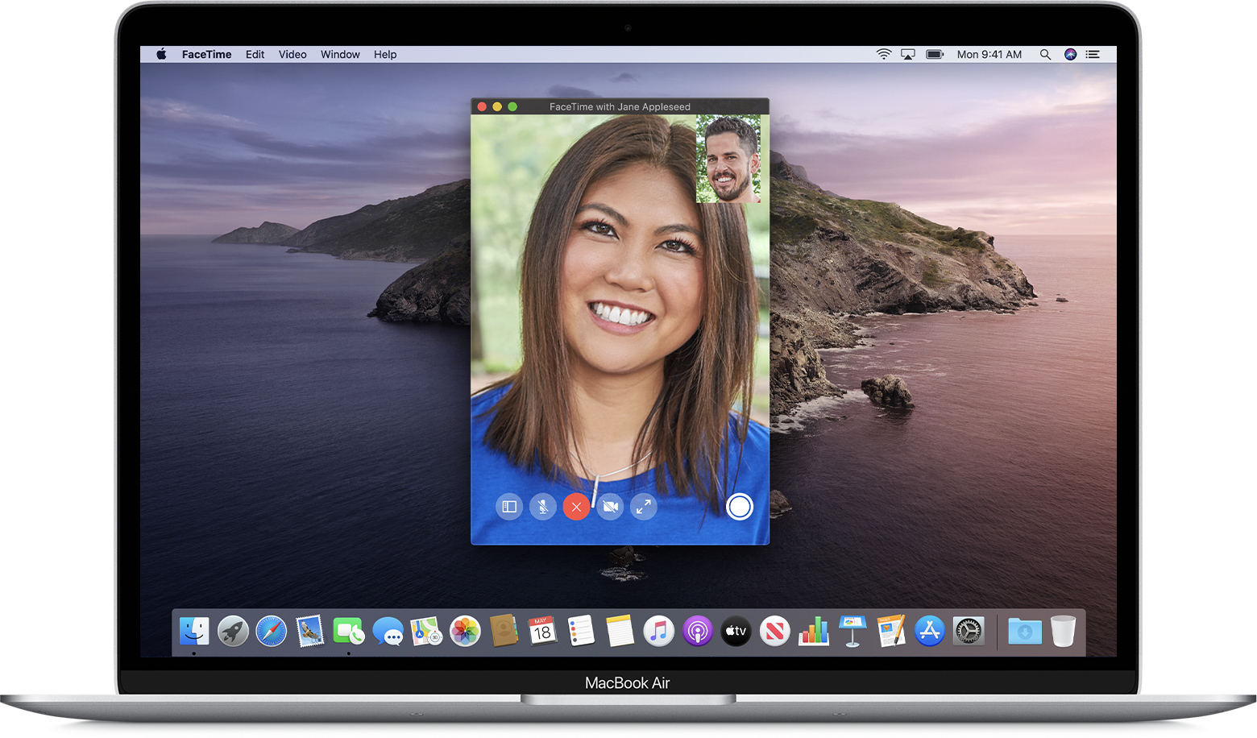Open Reminders from the Dock
Image resolution: width=1257 pixels, height=738 pixels.
click(x=581, y=631)
